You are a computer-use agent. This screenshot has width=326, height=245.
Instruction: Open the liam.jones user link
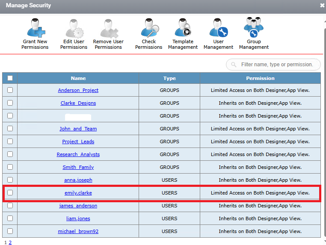78,218
